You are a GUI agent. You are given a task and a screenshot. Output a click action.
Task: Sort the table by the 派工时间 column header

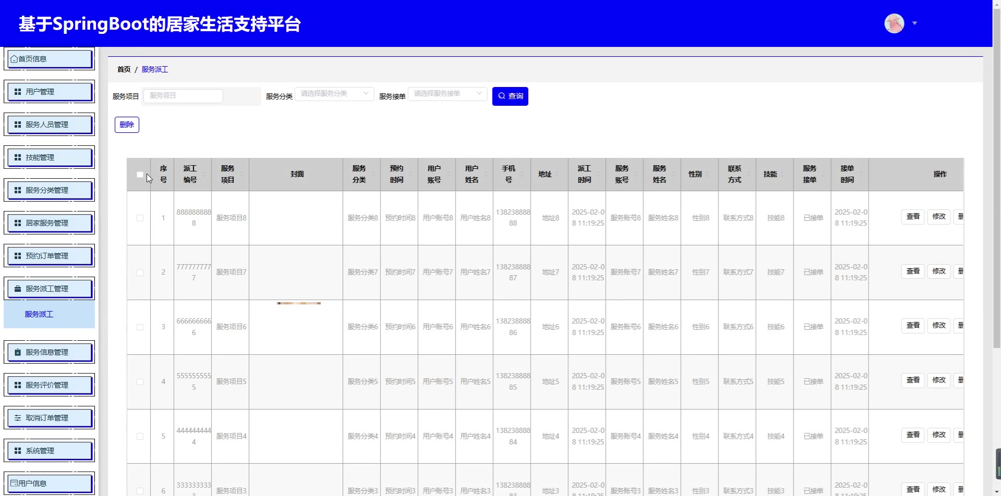click(x=587, y=175)
